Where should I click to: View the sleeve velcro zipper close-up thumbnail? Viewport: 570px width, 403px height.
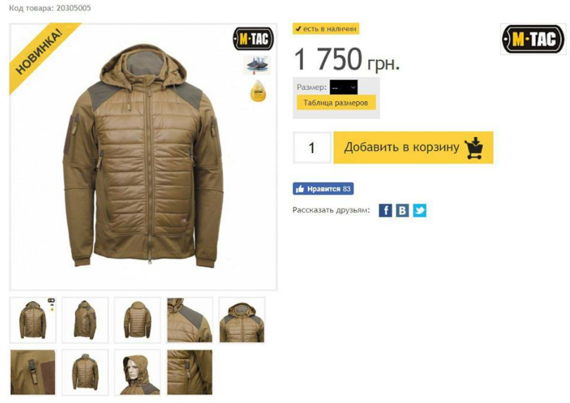click(33, 372)
